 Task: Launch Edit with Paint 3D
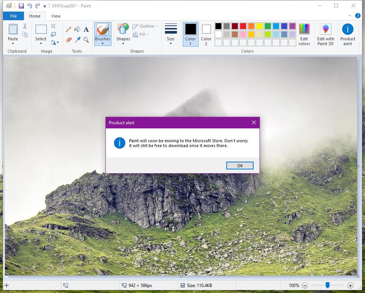(325, 34)
